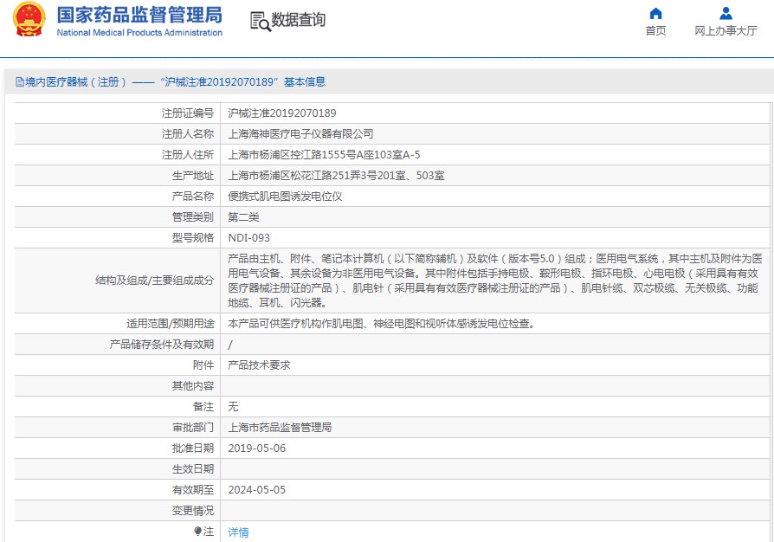Click the 无 remark value
This screenshot has width=774, height=542.
[x=233, y=406]
